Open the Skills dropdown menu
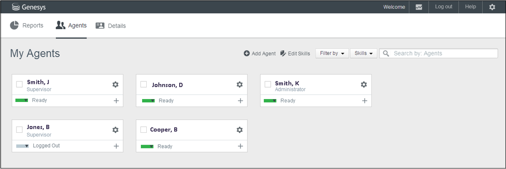The image size is (506, 169). [363, 54]
